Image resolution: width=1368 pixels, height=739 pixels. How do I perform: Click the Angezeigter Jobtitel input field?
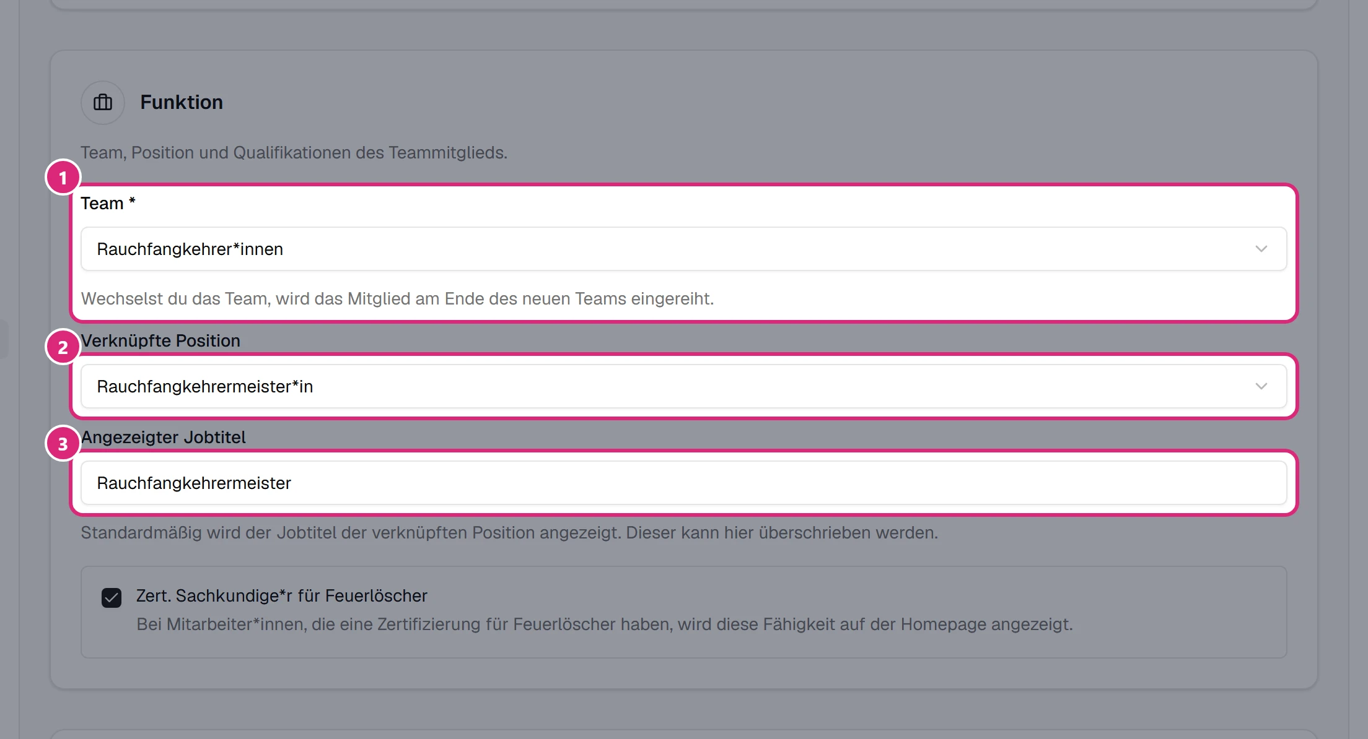pos(683,483)
